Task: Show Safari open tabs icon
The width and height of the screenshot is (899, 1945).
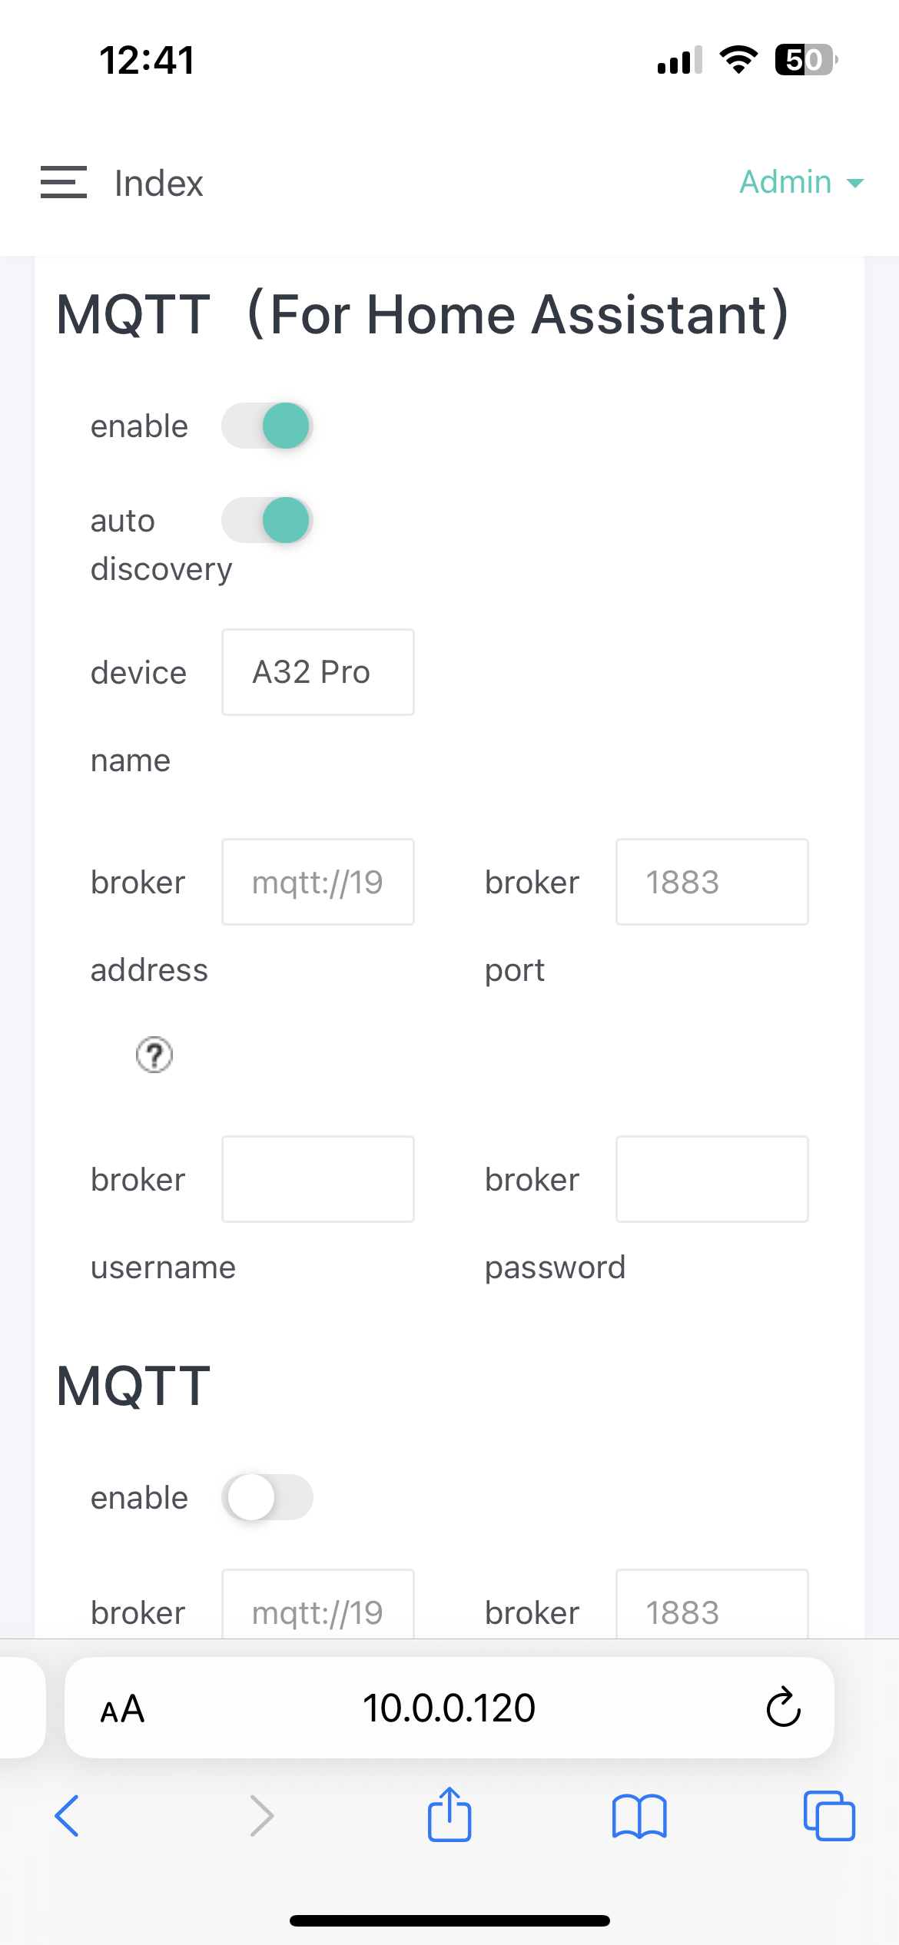Action: click(x=828, y=1816)
